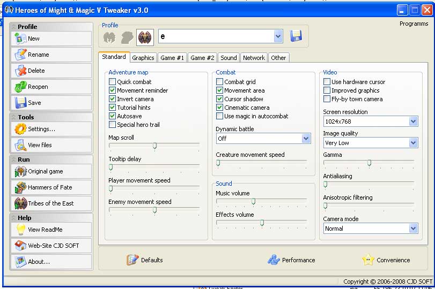
Task: Select the active Tribes of the East profile icon
Action: click(145, 37)
